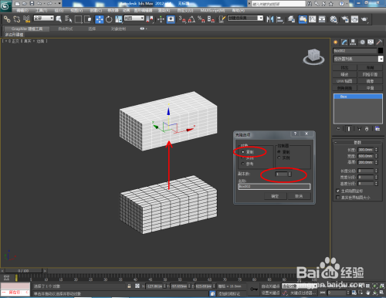
Task: Click the Align tool icon
Action: click(279, 19)
